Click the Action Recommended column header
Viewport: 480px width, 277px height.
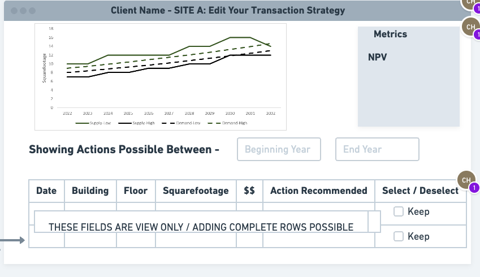319,191
